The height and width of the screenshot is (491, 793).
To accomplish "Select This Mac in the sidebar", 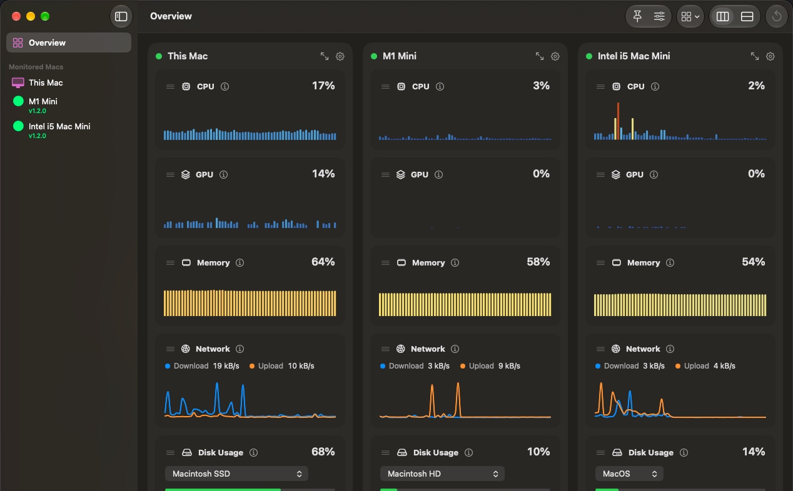I will [x=69, y=82].
